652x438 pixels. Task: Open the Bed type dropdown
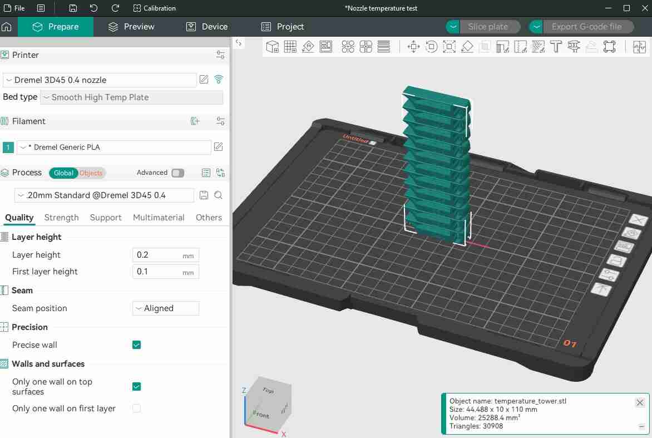point(131,97)
